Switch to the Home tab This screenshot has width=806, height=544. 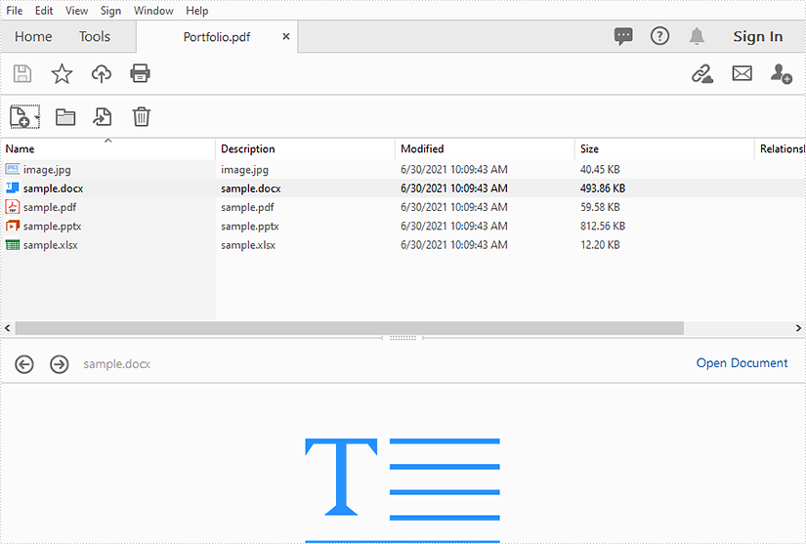(x=33, y=36)
